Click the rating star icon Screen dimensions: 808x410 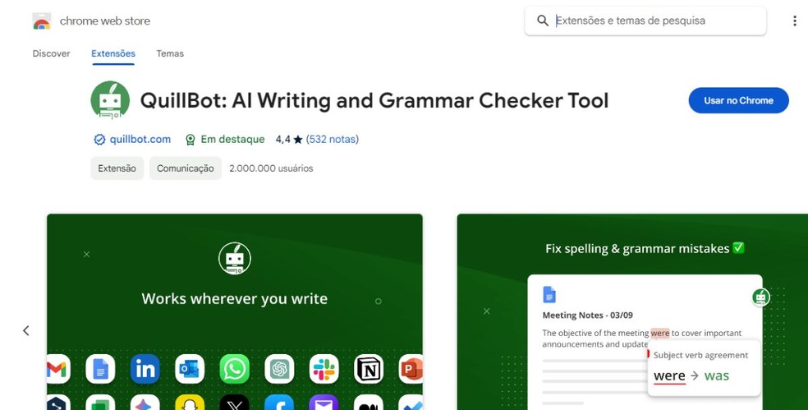[x=298, y=139]
